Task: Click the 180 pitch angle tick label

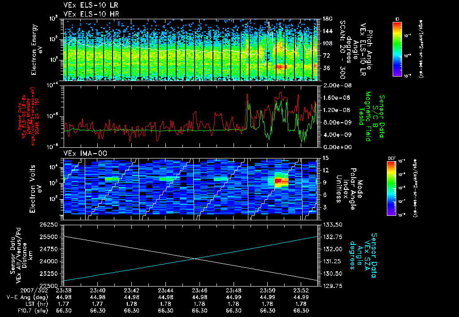Action: (x=327, y=19)
